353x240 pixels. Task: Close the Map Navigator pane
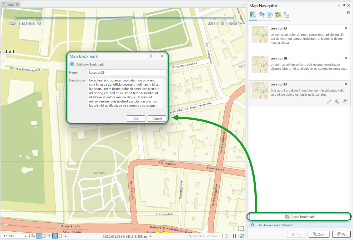click(x=349, y=6)
